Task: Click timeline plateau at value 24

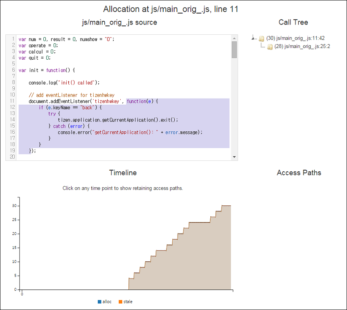Action: [199, 222]
